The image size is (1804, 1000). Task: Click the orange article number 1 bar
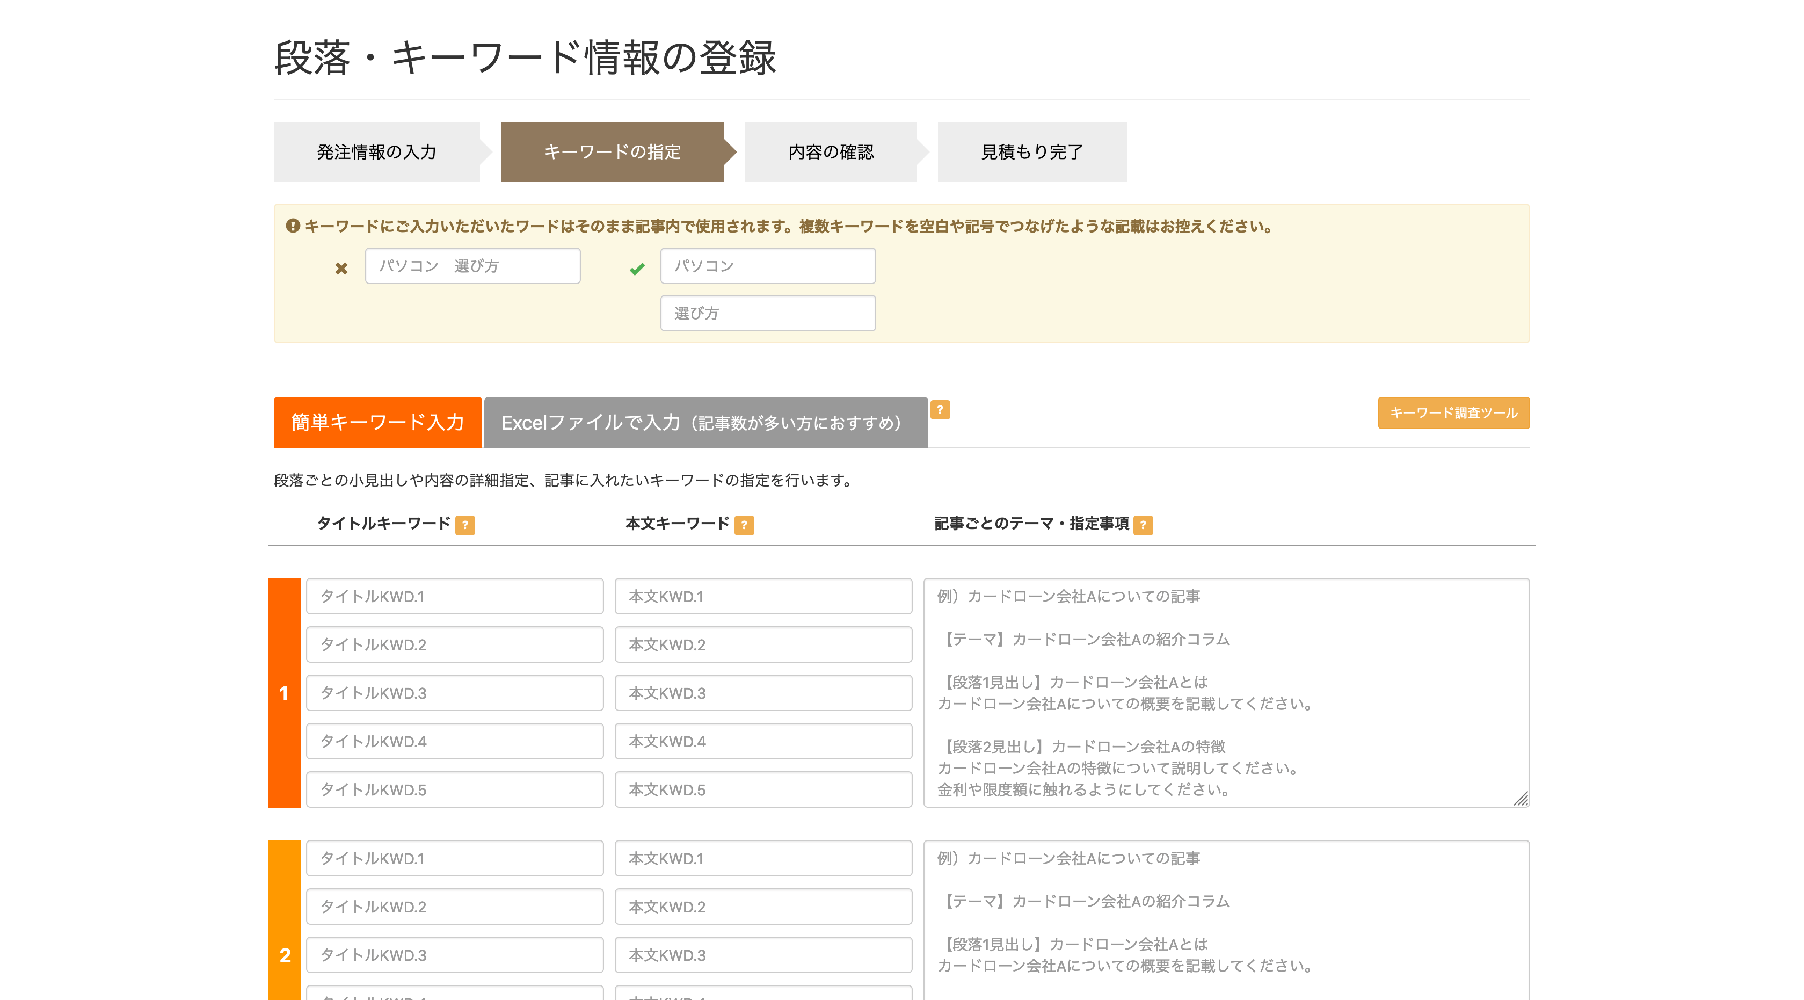click(285, 693)
